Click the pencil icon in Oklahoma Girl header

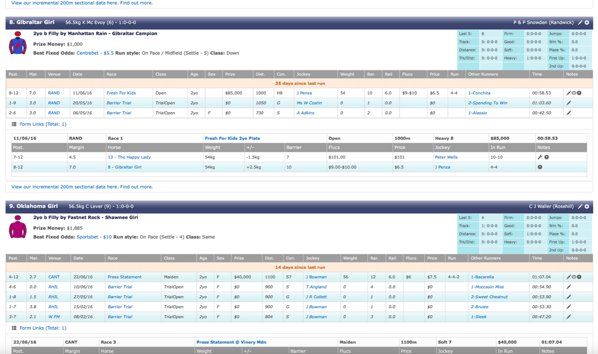580,206
